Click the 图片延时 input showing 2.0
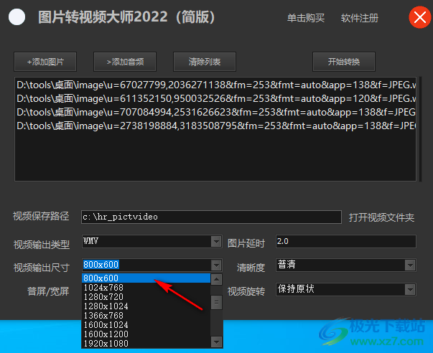 (x=345, y=242)
